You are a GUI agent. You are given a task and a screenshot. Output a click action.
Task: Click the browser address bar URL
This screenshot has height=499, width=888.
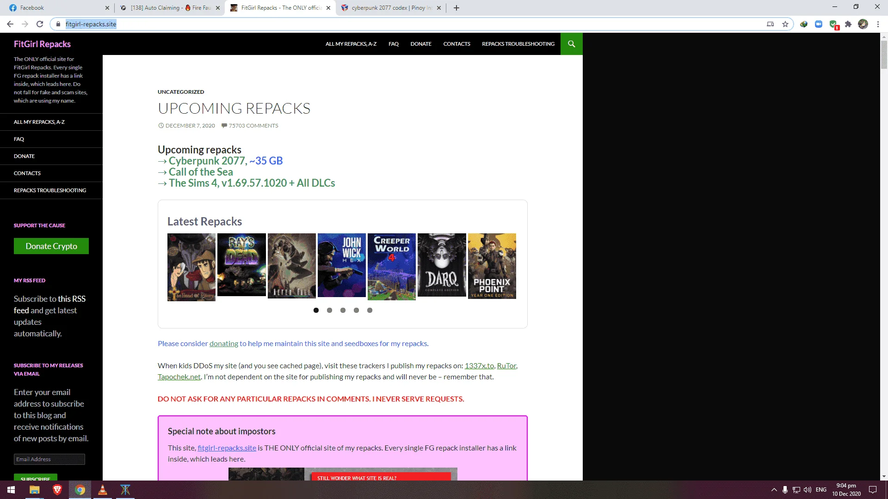pyautogui.click(x=91, y=24)
